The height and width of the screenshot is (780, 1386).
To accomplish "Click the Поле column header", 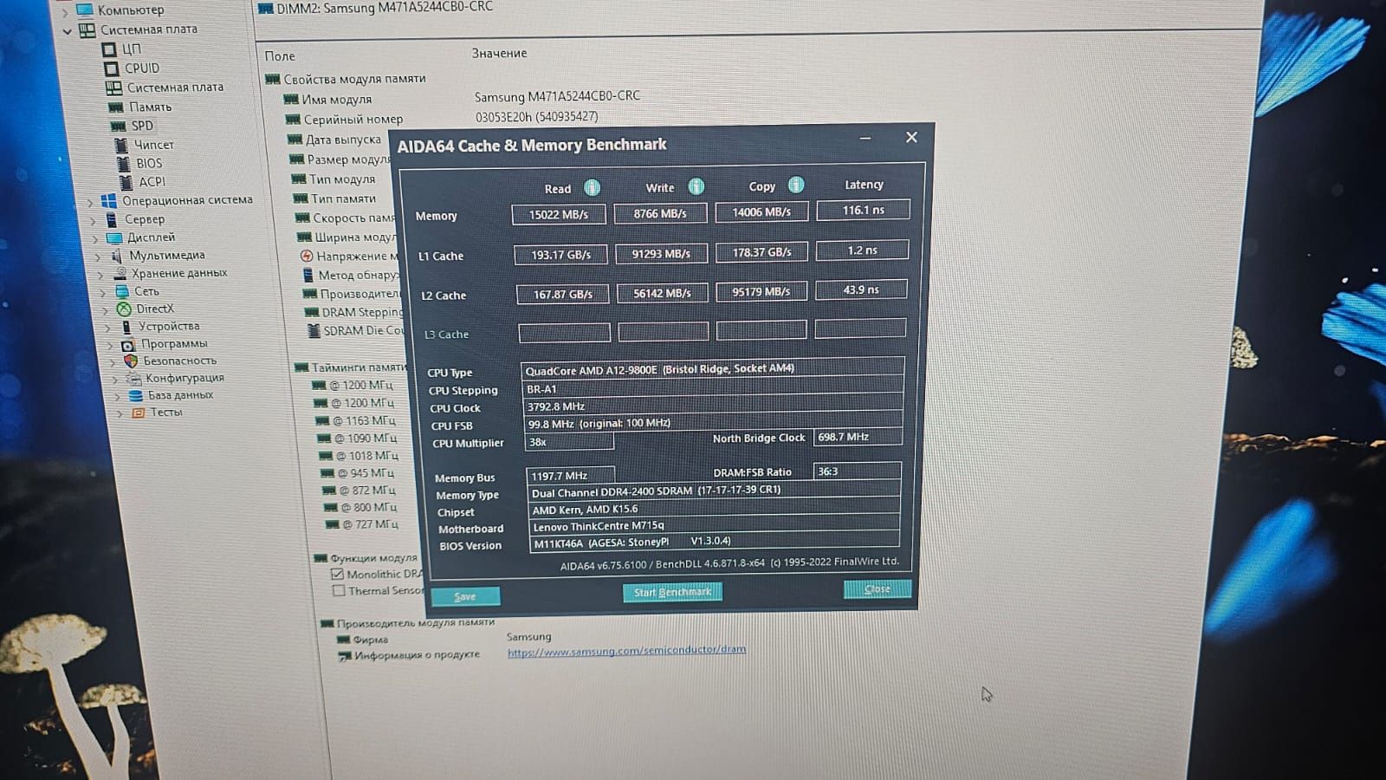I will [x=280, y=56].
